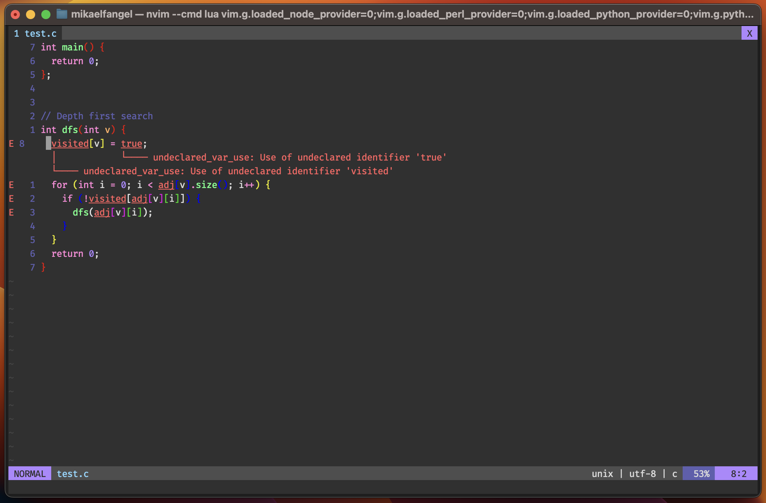This screenshot has height=503, width=766.
Task: Click the E error sign beside the for loop
Action: (x=11, y=185)
